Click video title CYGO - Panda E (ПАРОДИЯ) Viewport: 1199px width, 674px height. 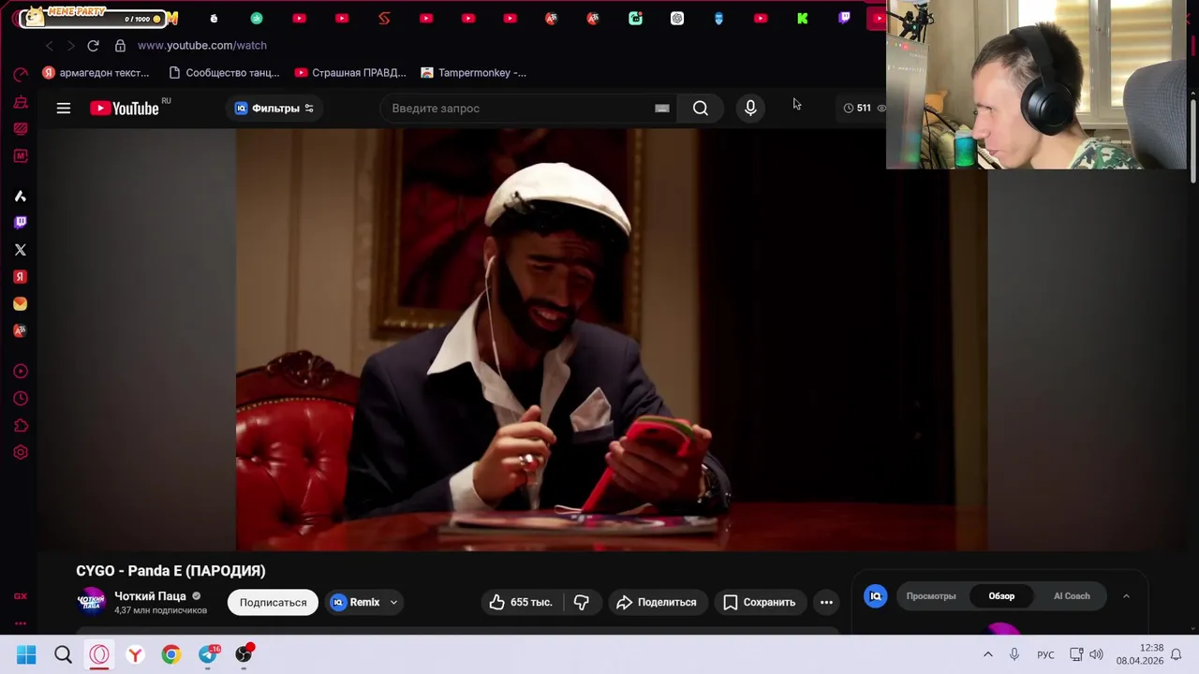170,571
